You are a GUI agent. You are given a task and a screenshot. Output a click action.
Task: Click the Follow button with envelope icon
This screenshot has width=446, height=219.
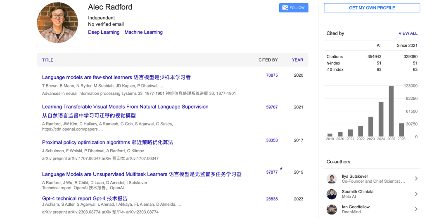(x=294, y=8)
